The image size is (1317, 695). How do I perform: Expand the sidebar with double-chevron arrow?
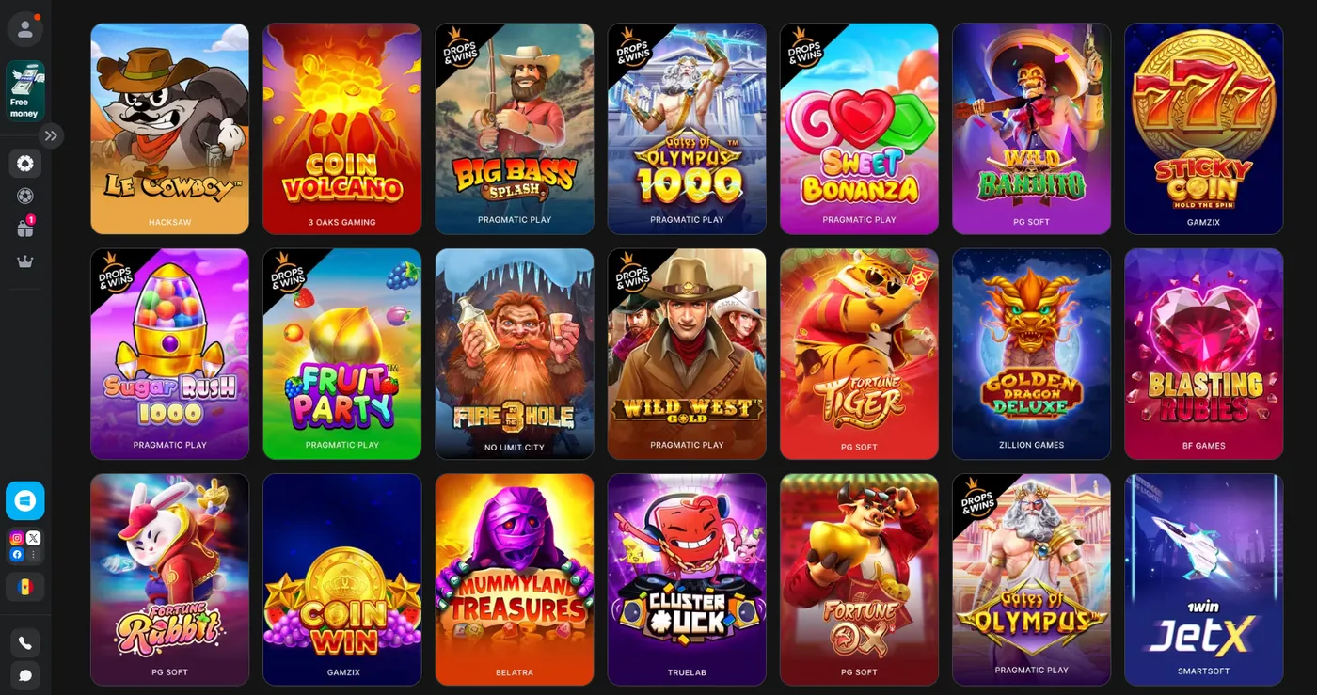point(51,135)
